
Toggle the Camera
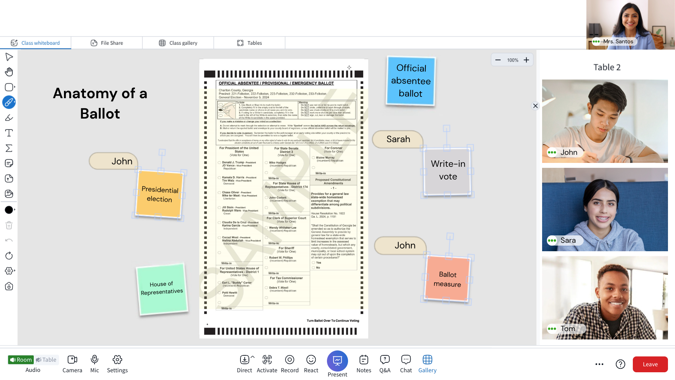[x=72, y=364]
